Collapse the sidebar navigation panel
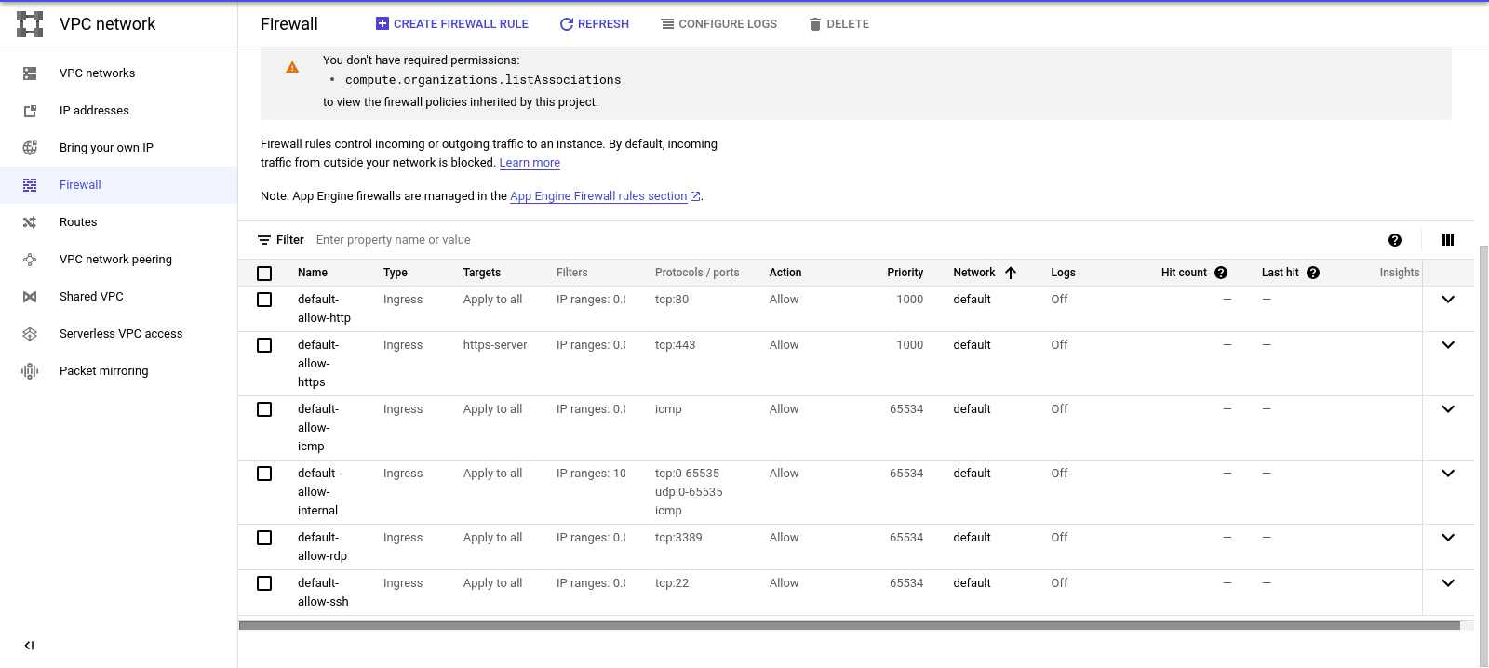The width and height of the screenshot is (1489, 668). tap(29, 645)
